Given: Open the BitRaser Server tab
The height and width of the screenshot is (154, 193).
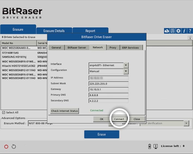Looking at the screenshot, I should [77, 48].
